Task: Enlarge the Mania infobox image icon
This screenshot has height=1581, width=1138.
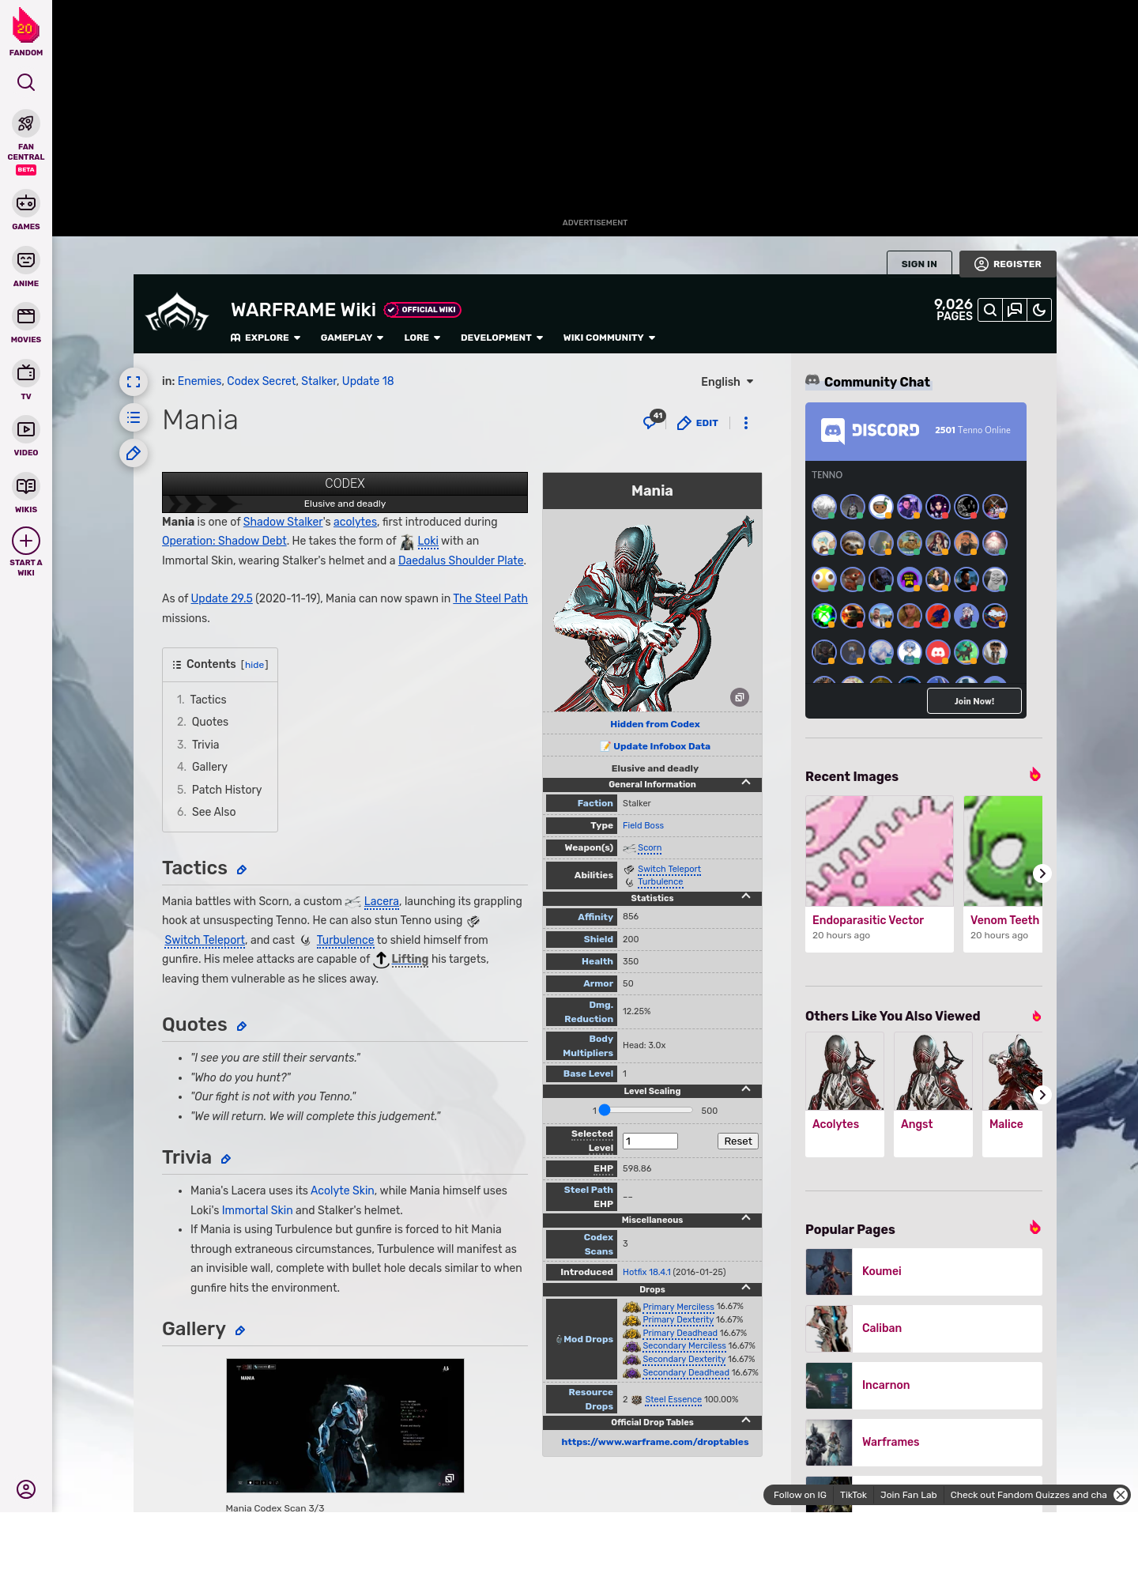Action: [x=740, y=697]
